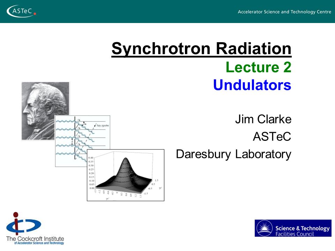This screenshot has height=251, width=335.
Task: Click 'fazy zgodne' label in diagram
Action: point(103,125)
